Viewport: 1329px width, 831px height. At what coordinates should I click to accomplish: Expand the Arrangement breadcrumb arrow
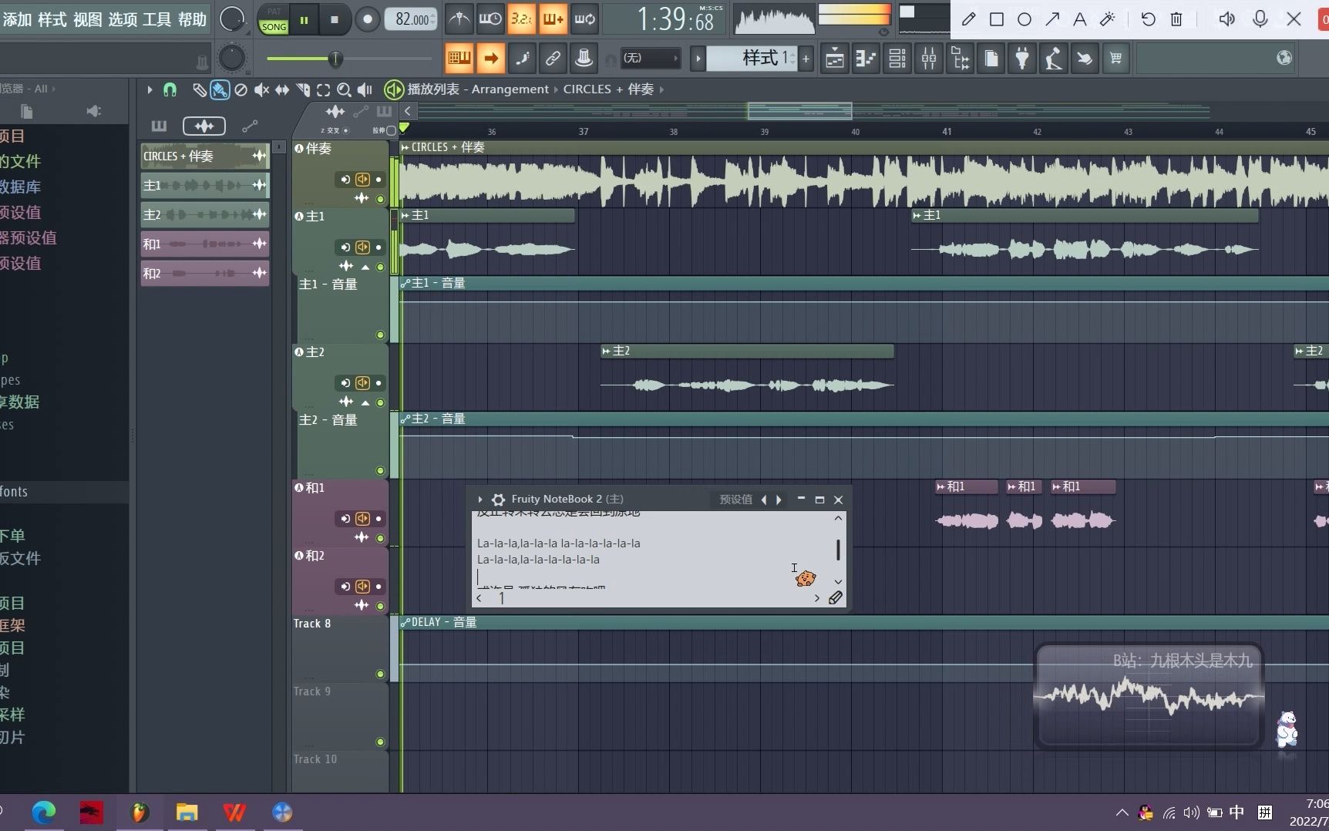pyautogui.click(x=556, y=89)
